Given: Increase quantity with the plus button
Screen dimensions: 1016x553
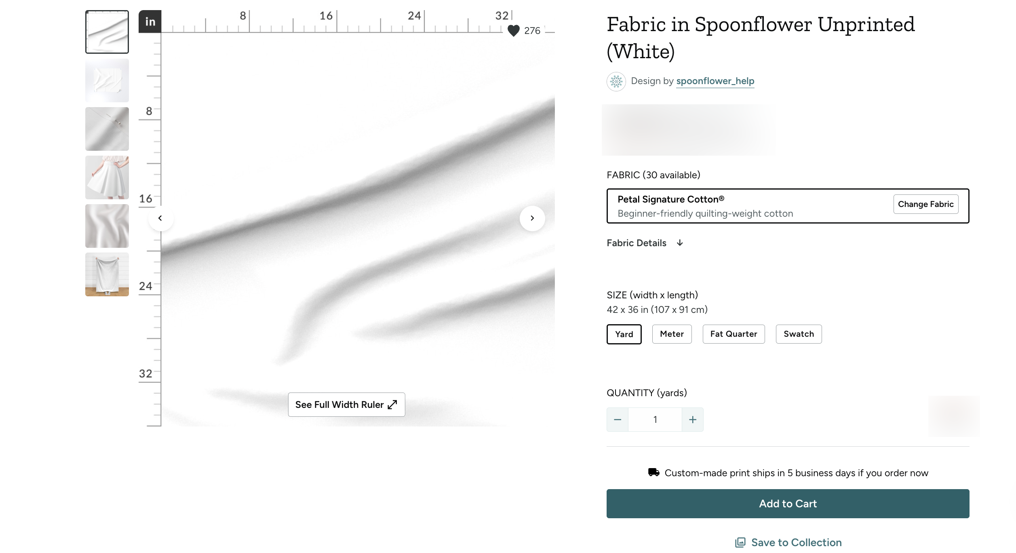Looking at the screenshot, I should point(693,420).
